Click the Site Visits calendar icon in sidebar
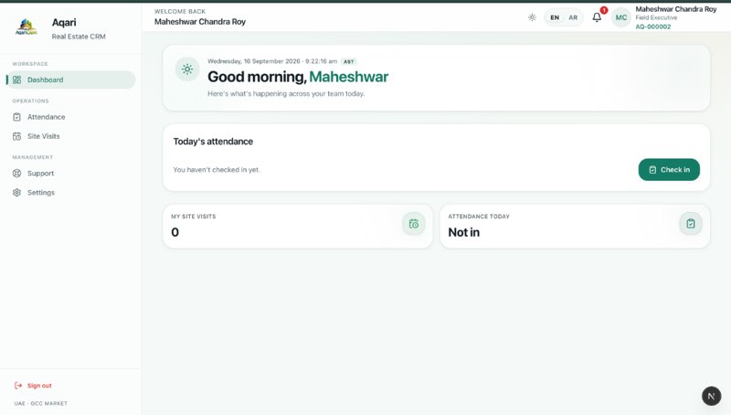 (x=16, y=136)
